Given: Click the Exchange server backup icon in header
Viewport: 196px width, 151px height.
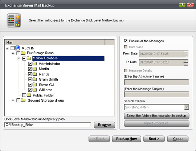Looking at the screenshot, I should click(x=14, y=20).
